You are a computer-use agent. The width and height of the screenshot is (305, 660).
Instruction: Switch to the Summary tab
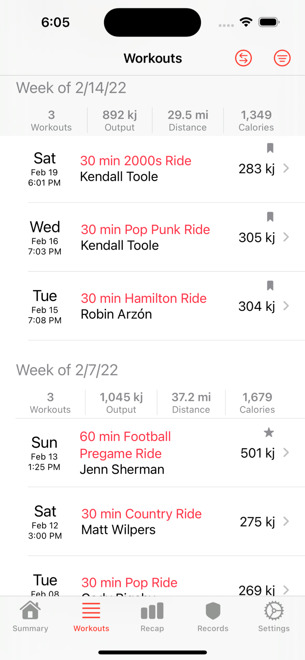click(x=30, y=617)
